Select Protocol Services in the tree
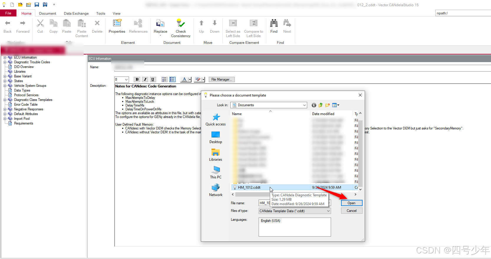The width and height of the screenshot is (491, 259). coord(26,95)
